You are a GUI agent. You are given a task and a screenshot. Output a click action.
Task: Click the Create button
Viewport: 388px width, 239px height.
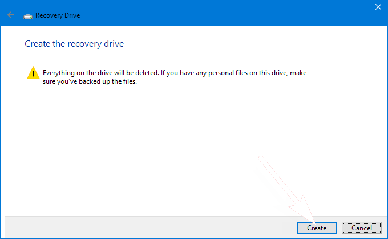tap(317, 228)
